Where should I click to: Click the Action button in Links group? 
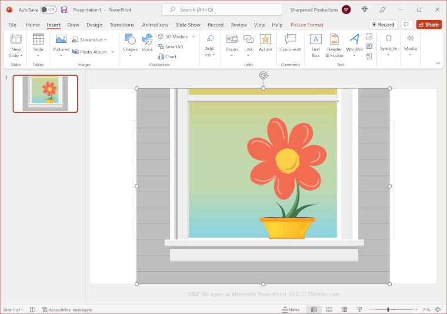265,43
